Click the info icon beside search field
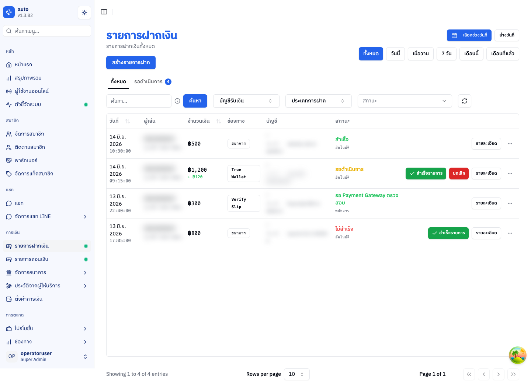Image resolution: width=531 pixels, height=392 pixels. [x=177, y=101]
